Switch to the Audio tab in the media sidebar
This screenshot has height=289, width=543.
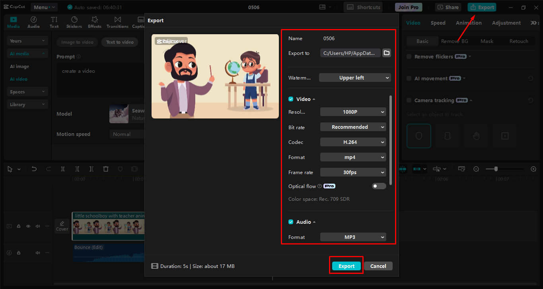point(33,22)
